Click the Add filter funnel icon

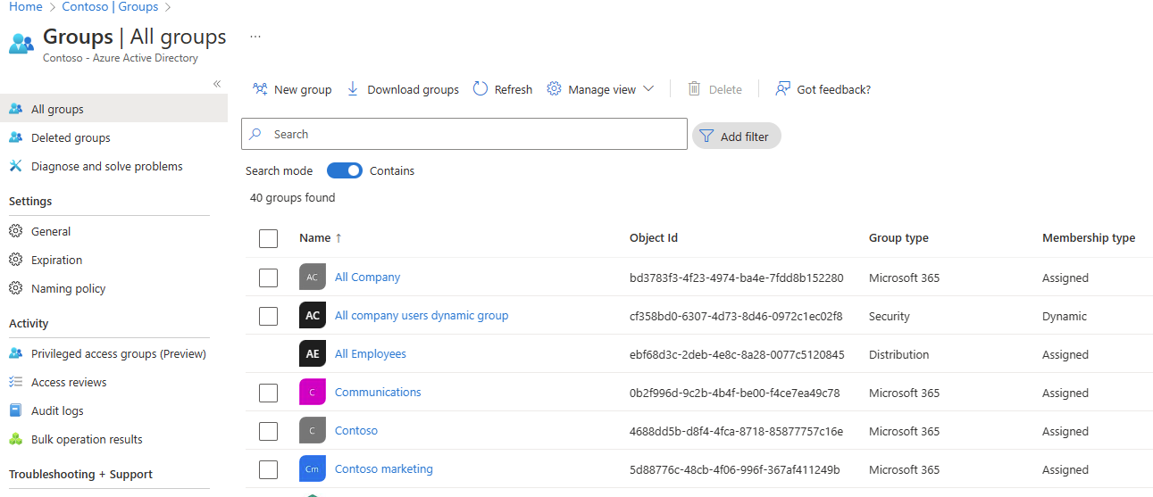coord(706,137)
